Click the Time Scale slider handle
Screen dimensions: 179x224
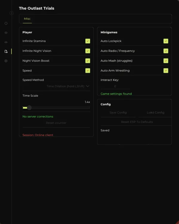tap(29, 108)
